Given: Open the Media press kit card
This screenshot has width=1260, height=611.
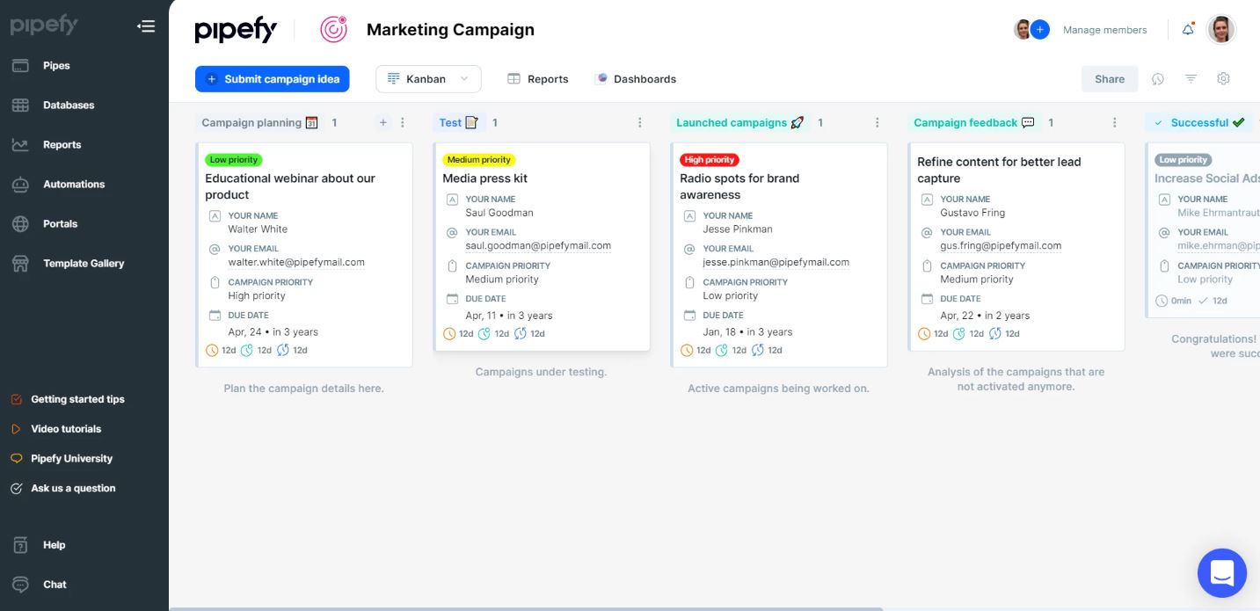Looking at the screenshot, I should [484, 178].
